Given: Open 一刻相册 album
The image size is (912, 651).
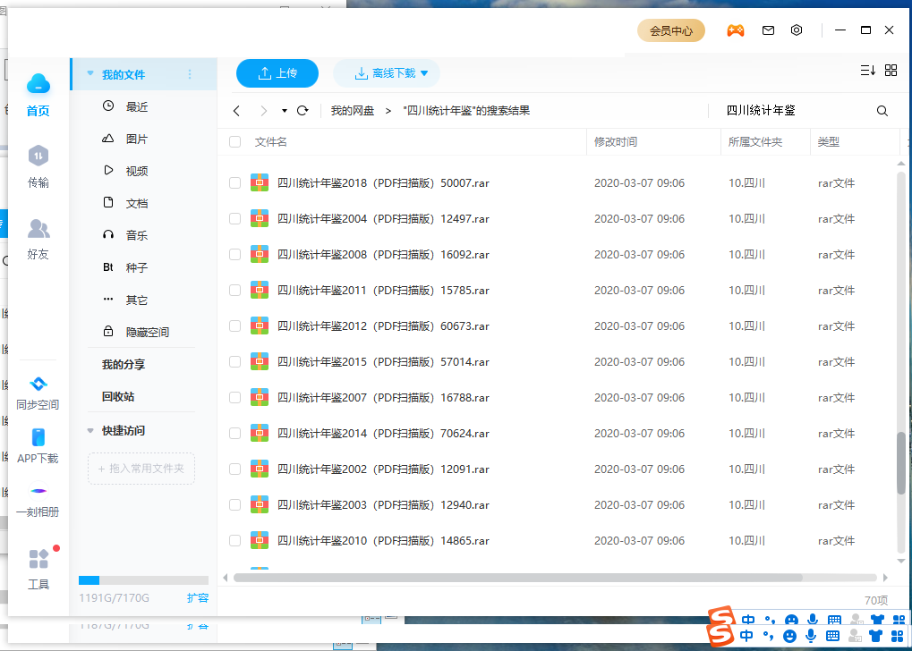Looking at the screenshot, I should click(38, 492).
